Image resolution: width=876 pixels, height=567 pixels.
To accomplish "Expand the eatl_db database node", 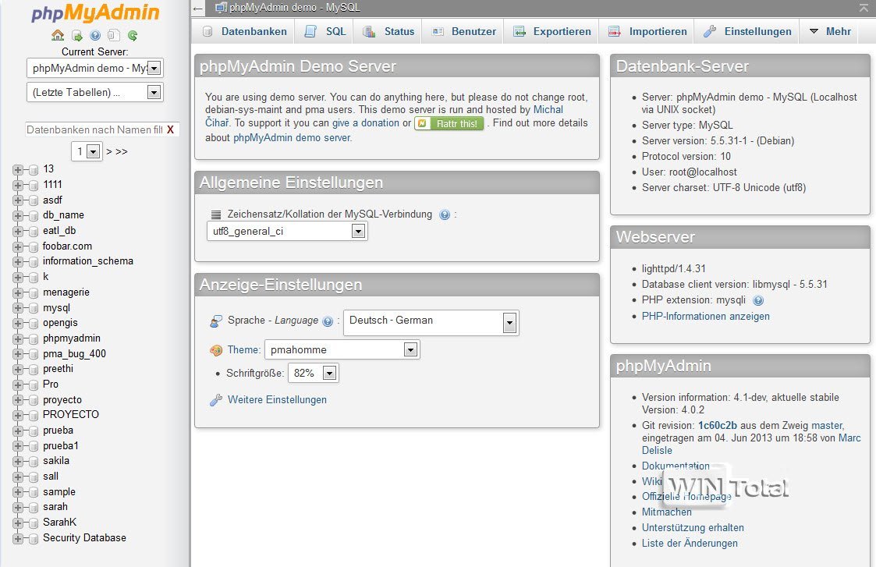I will pos(18,232).
